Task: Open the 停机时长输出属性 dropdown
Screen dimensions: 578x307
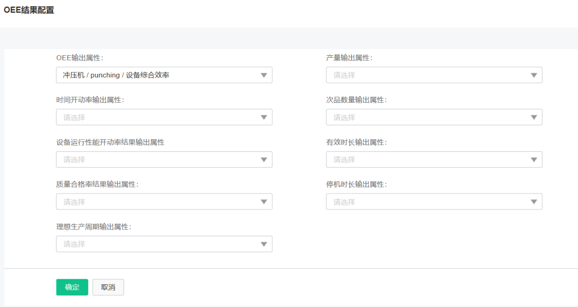Action: pos(434,202)
